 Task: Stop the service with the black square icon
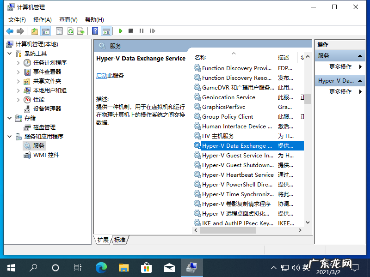tap(130, 31)
